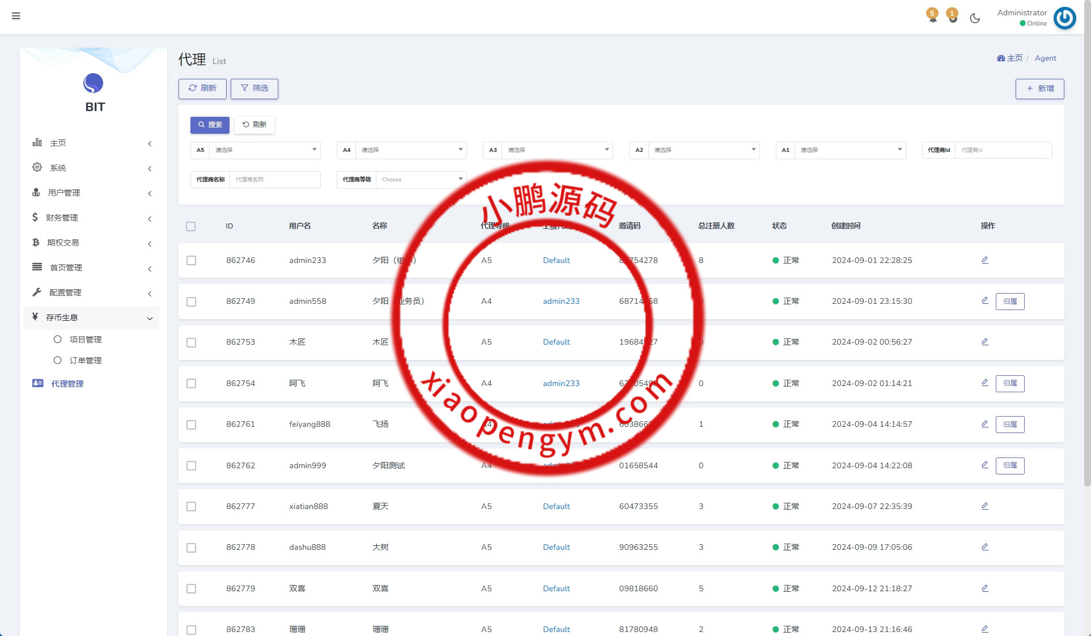Tick the checkbox for row 862746
Image resolution: width=1091 pixels, height=636 pixels.
192,261
